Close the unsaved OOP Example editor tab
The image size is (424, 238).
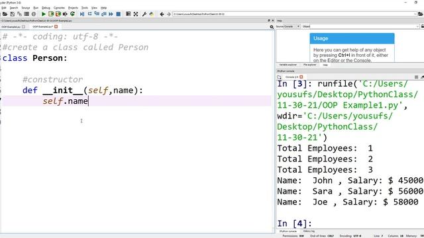click(56, 26)
